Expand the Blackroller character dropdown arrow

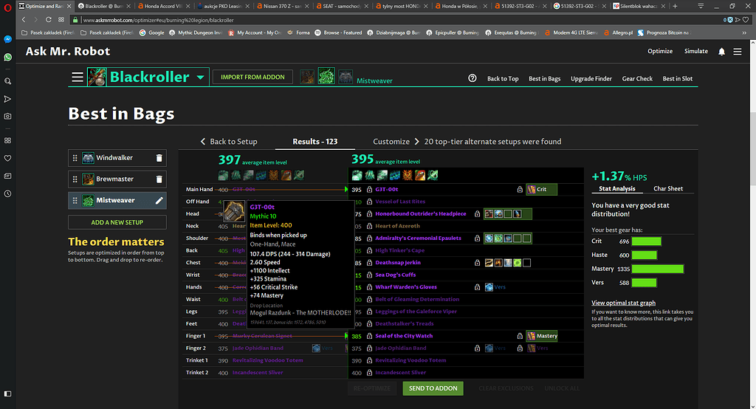[201, 78]
